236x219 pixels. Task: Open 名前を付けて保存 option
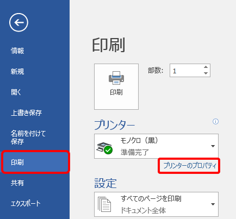tap(28, 137)
